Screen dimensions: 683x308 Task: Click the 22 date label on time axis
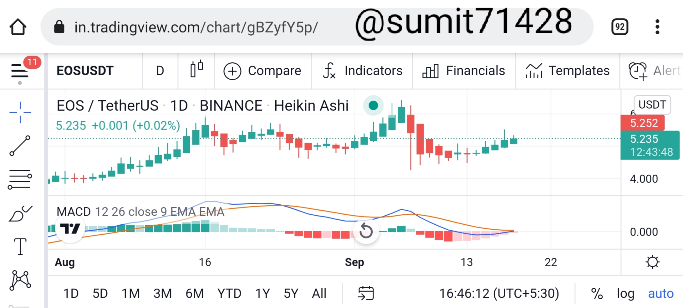point(551,262)
